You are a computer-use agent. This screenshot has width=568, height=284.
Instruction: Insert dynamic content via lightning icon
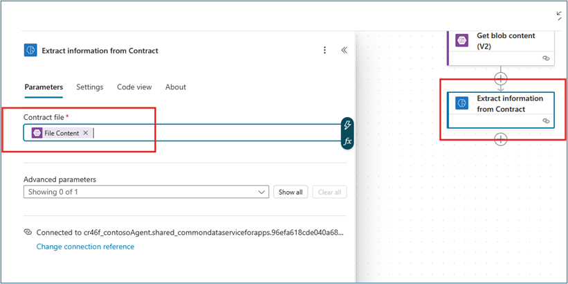pyautogui.click(x=347, y=125)
